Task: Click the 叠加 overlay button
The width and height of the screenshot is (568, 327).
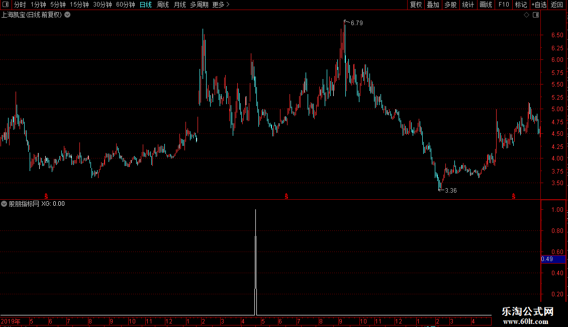Action: point(433,5)
